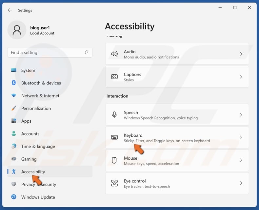Screen dimensions: 259x210
Task: Click the Speech microphone icon
Action: tap(114, 114)
